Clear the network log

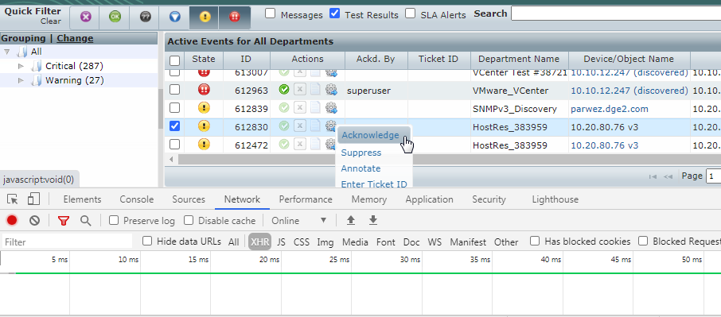pos(34,221)
